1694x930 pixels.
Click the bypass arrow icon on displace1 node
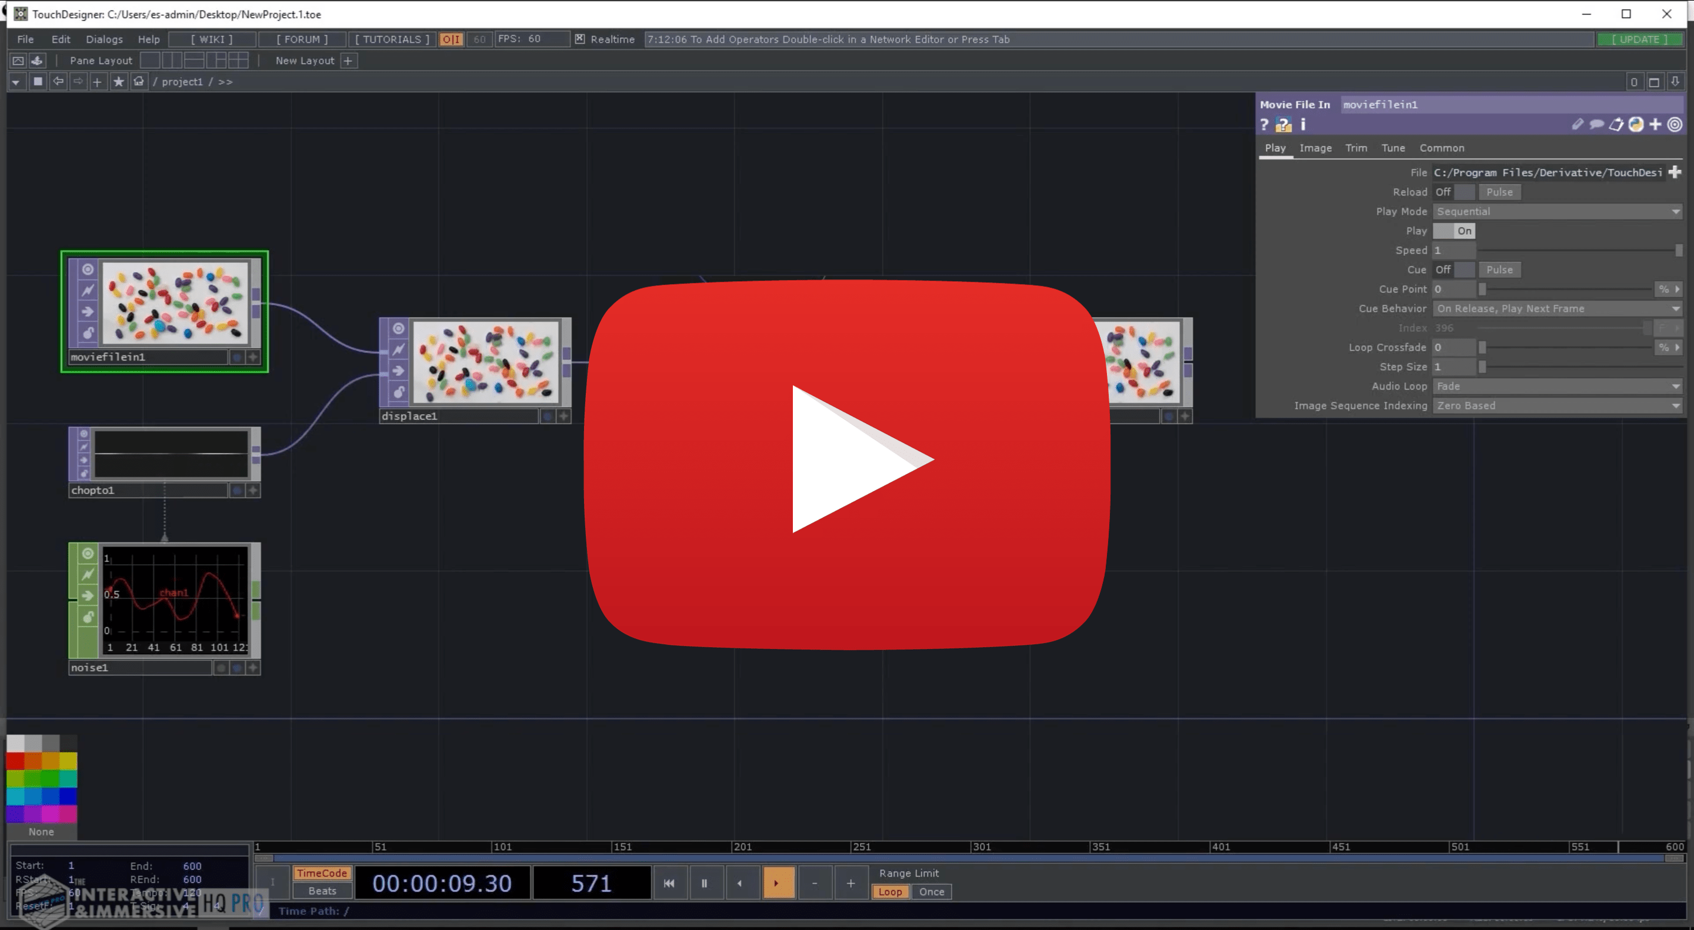click(x=399, y=371)
